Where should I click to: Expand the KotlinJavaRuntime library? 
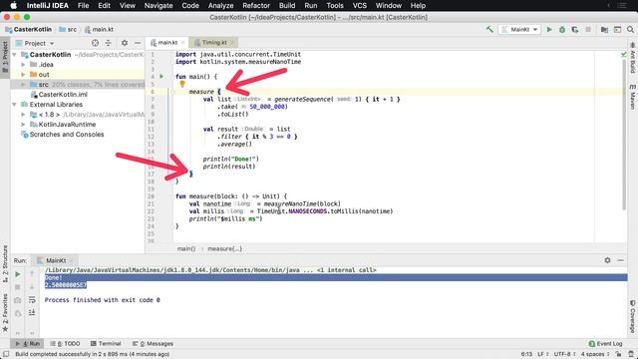pyautogui.click(x=23, y=124)
